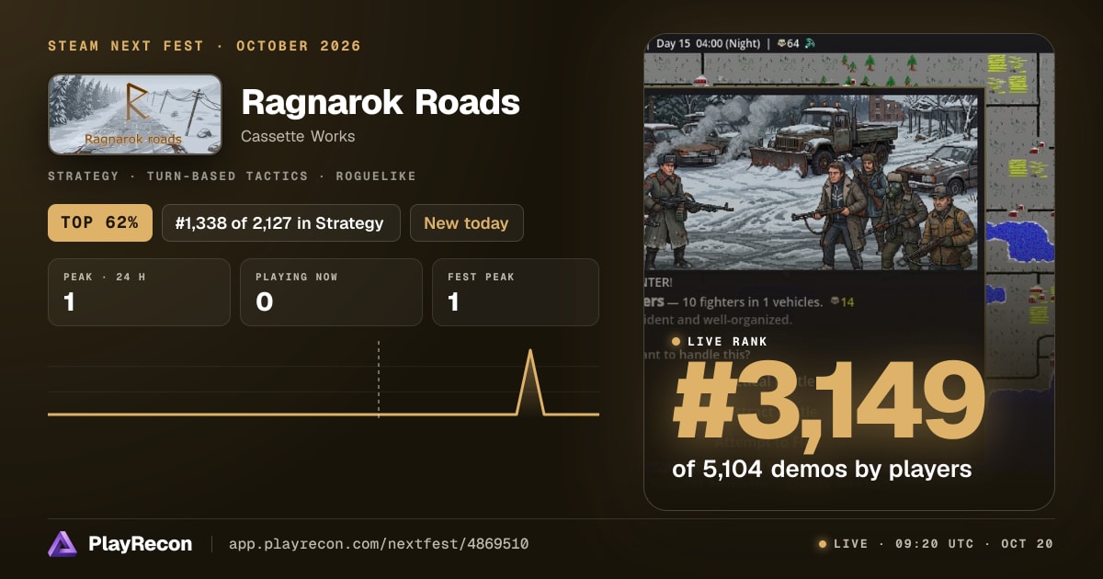The height and width of the screenshot is (579, 1103).
Task: Click the PlayRecon brand name text
Action: coord(140,544)
